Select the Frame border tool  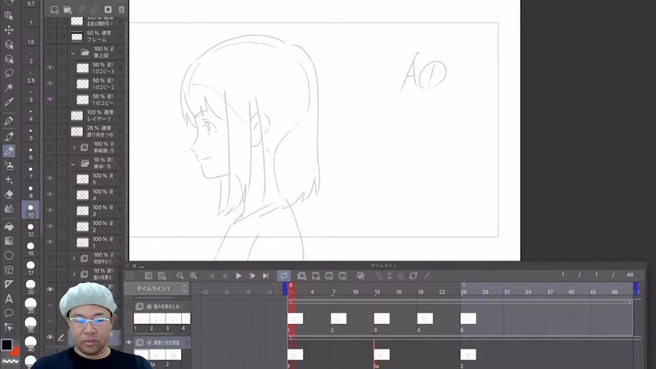9,270
